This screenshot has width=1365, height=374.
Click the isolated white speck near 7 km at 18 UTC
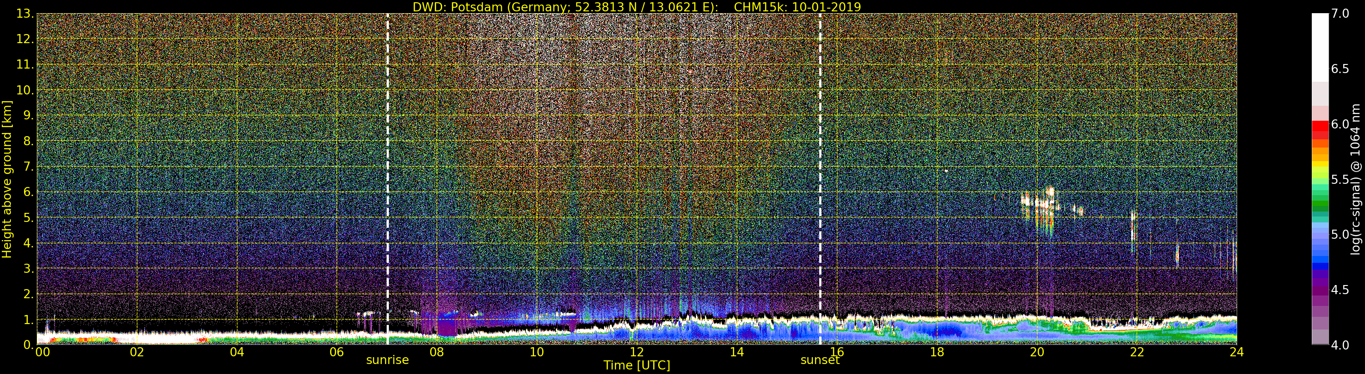click(x=947, y=170)
